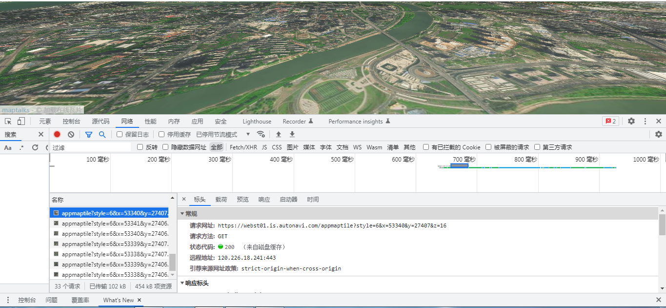Toggle the device toolbar
Viewport: 666px width, 308px height.
click(x=20, y=121)
